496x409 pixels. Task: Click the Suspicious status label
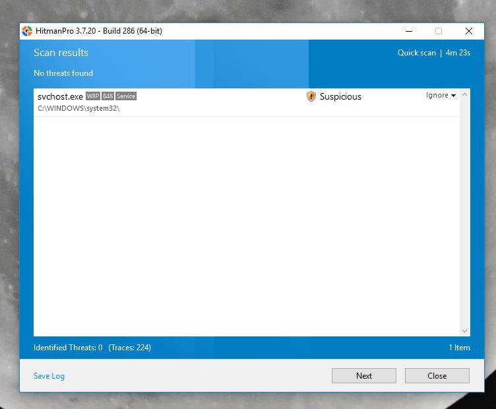click(x=340, y=96)
